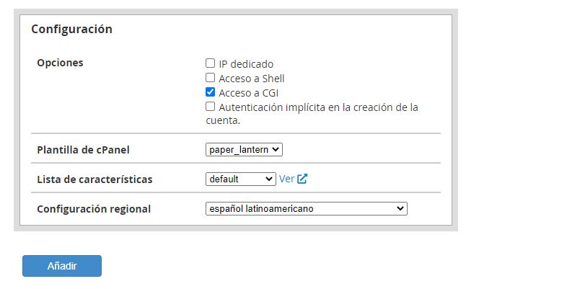This screenshot has height=289, width=567.
Task: Click the Ver link
Action: (x=286, y=179)
